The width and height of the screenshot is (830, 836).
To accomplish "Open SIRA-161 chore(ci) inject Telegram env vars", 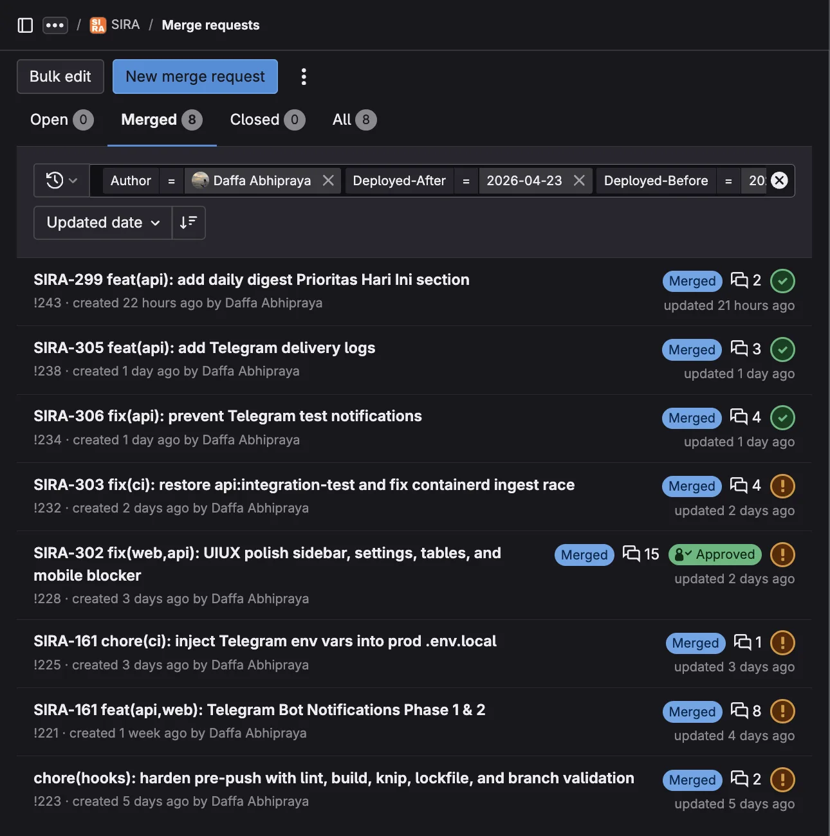I will pyautogui.click(x=265, y=641).
